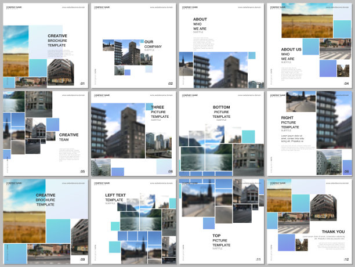Click the 'ABOUT US WHO WE ARE' heading
The height and width of the screenshot is (267, 355).
click(x=291, y=54)
